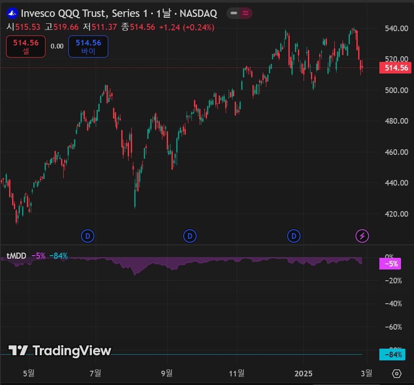Viewport: 414px width, 385px height.
Task: Click the gray minus market status icon
Action: click(234, 13)
